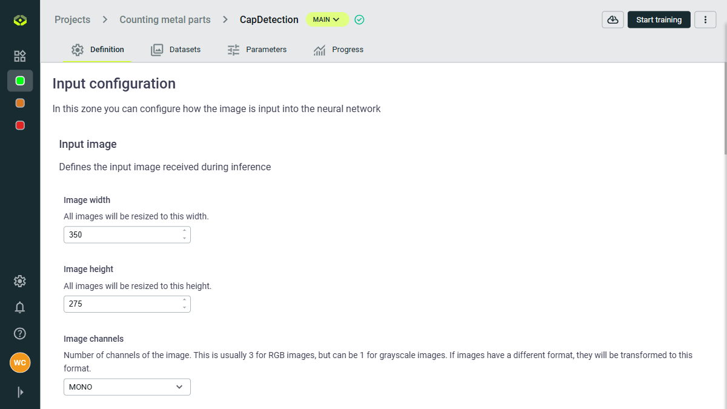Open the dashboard grid icon in the sidebar

(20, 56)
